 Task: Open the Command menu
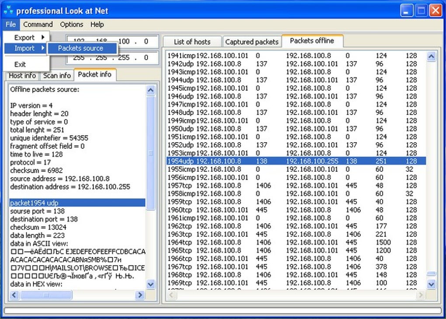tap(38, 25)
